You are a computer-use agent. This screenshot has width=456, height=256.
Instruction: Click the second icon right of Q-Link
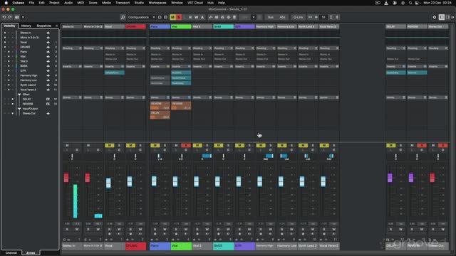pos(316,17)
